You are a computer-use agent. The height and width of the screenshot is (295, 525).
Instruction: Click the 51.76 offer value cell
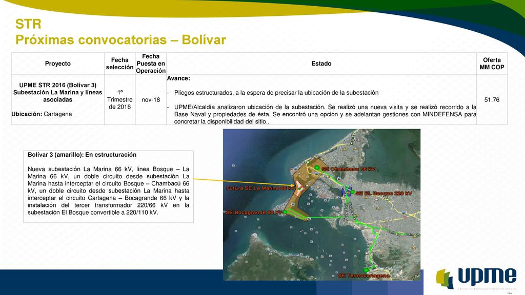tap(492, 100)
